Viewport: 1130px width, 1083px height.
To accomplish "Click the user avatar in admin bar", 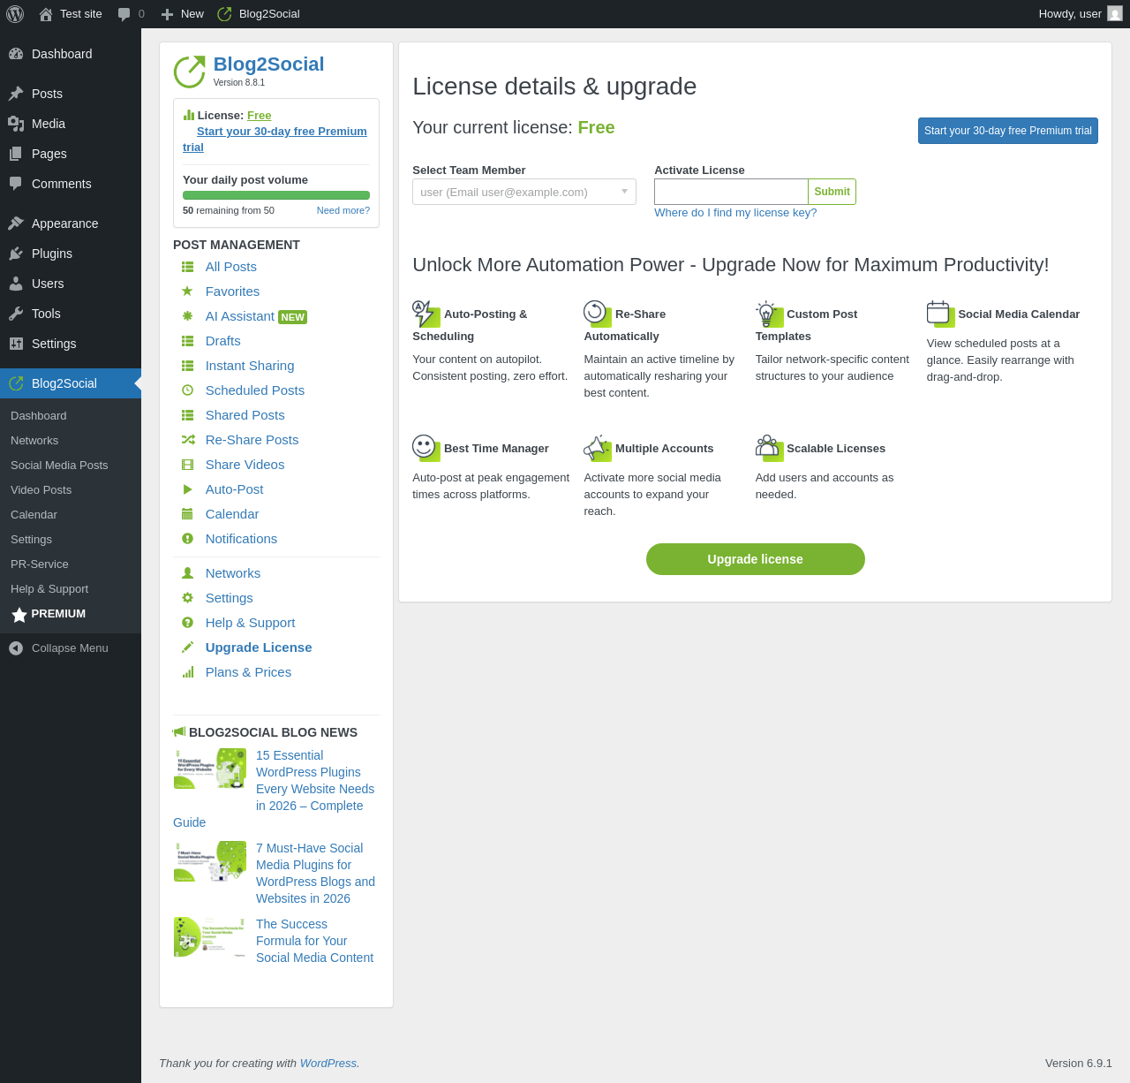I will click(1115, 14).
